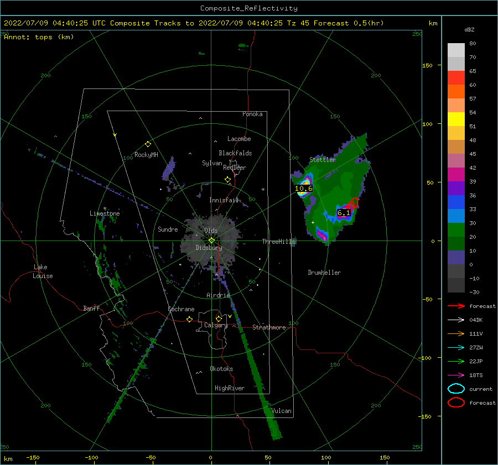
Task: Click the Sundre label
Action: pyautogui.click(x=168, y=229)
